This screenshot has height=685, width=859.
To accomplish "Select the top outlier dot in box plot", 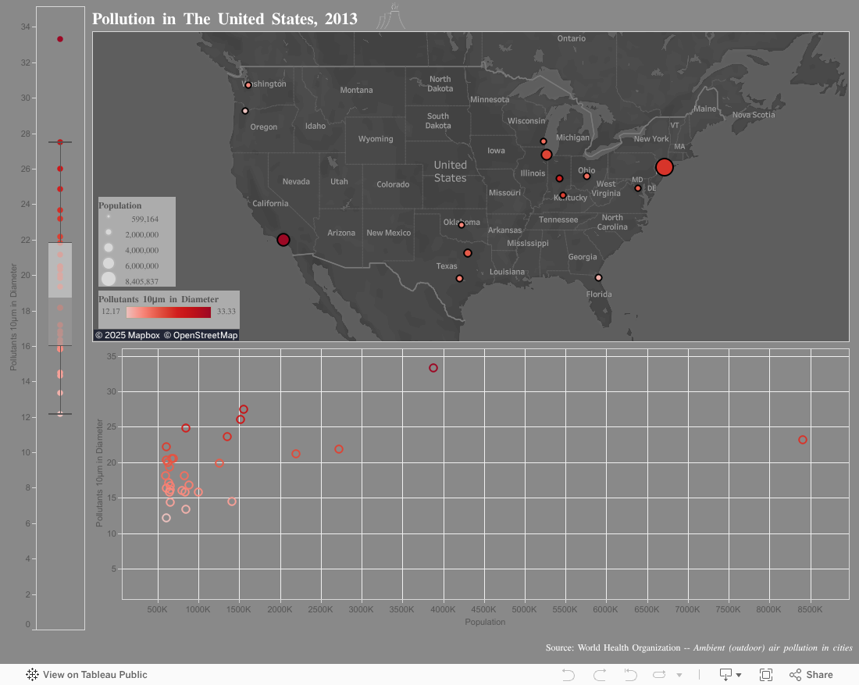I will tap(60, 39).
